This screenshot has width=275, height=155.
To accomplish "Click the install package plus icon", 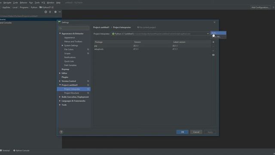I will pyautogui.click(x=213, y=42).
